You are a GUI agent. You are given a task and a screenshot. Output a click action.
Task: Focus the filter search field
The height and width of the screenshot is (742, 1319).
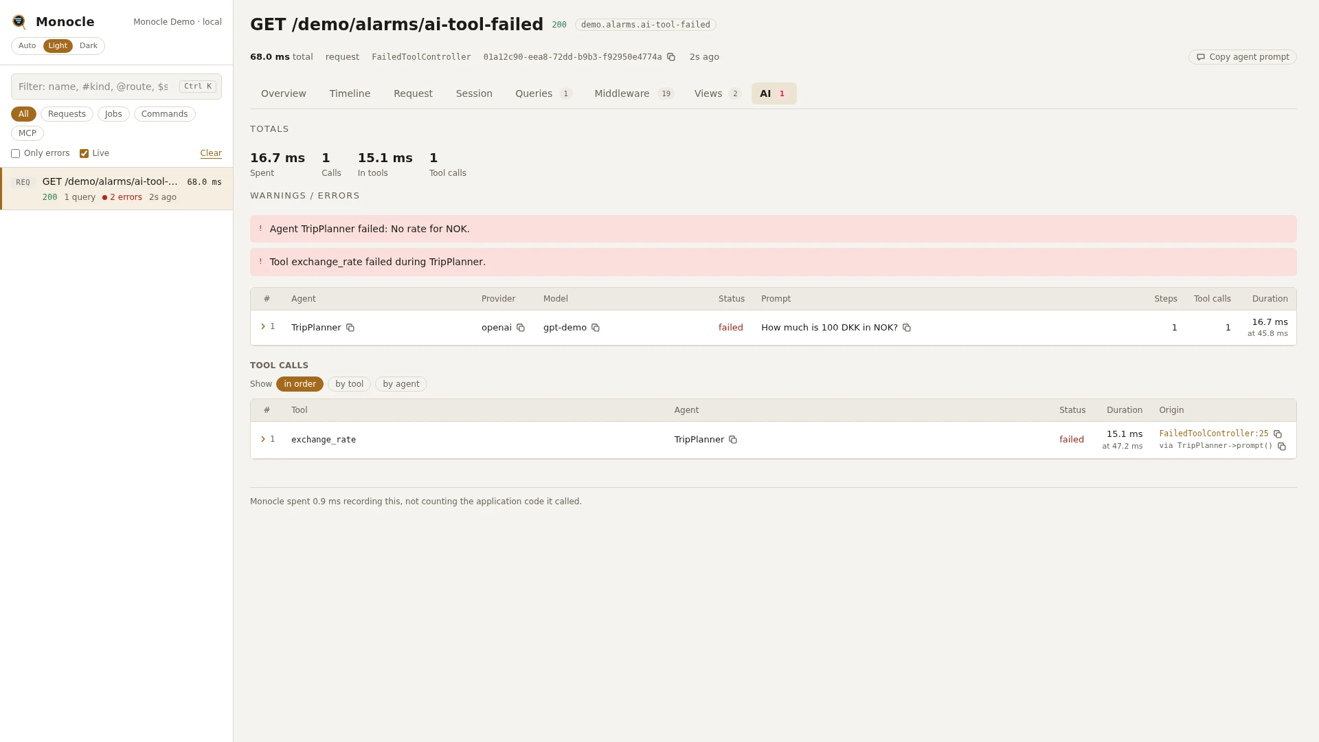click(116, 87)
